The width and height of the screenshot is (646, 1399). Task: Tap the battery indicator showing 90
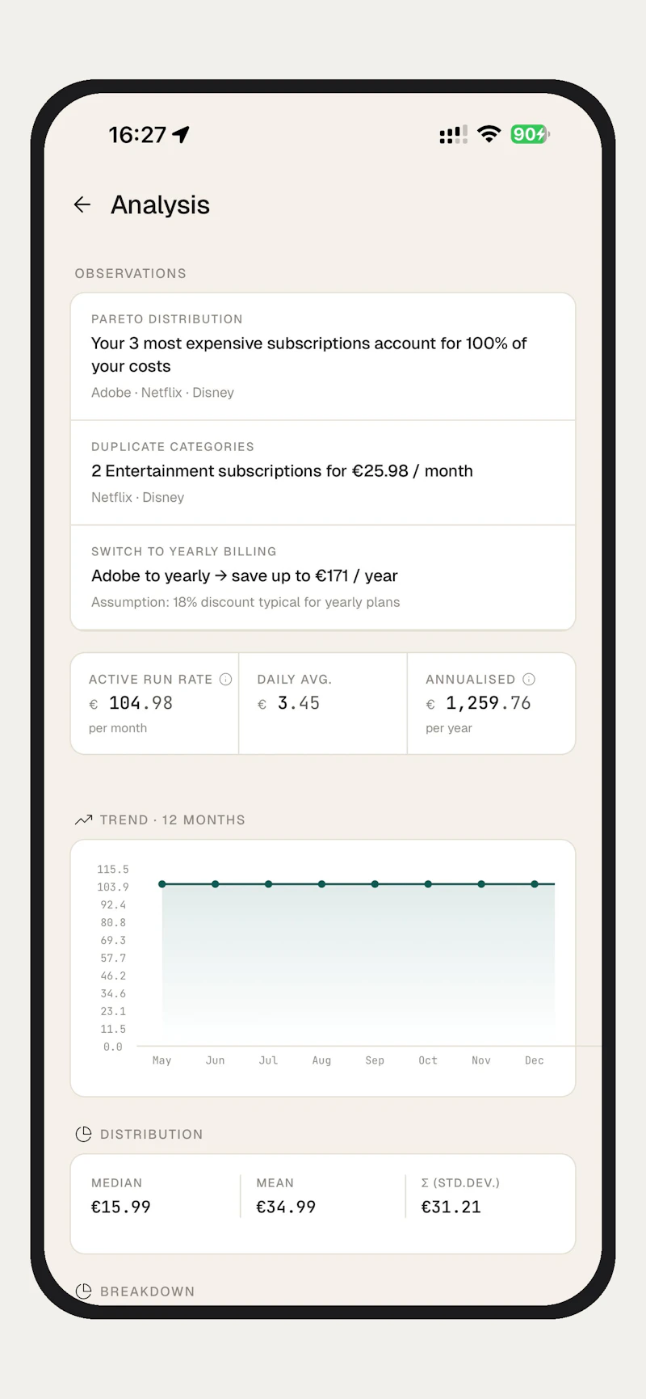530,134
